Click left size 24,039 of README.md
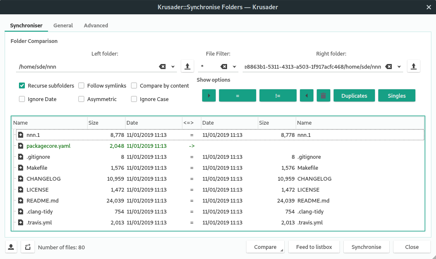The height and width of the screenshot is (259, 436). click(x=115, y=200)
